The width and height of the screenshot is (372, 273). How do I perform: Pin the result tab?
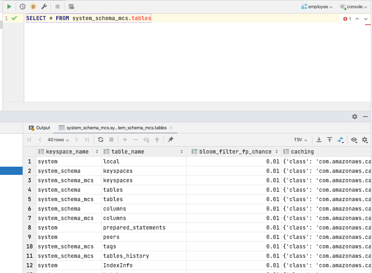pyautogui.click(x=170, y=140)
